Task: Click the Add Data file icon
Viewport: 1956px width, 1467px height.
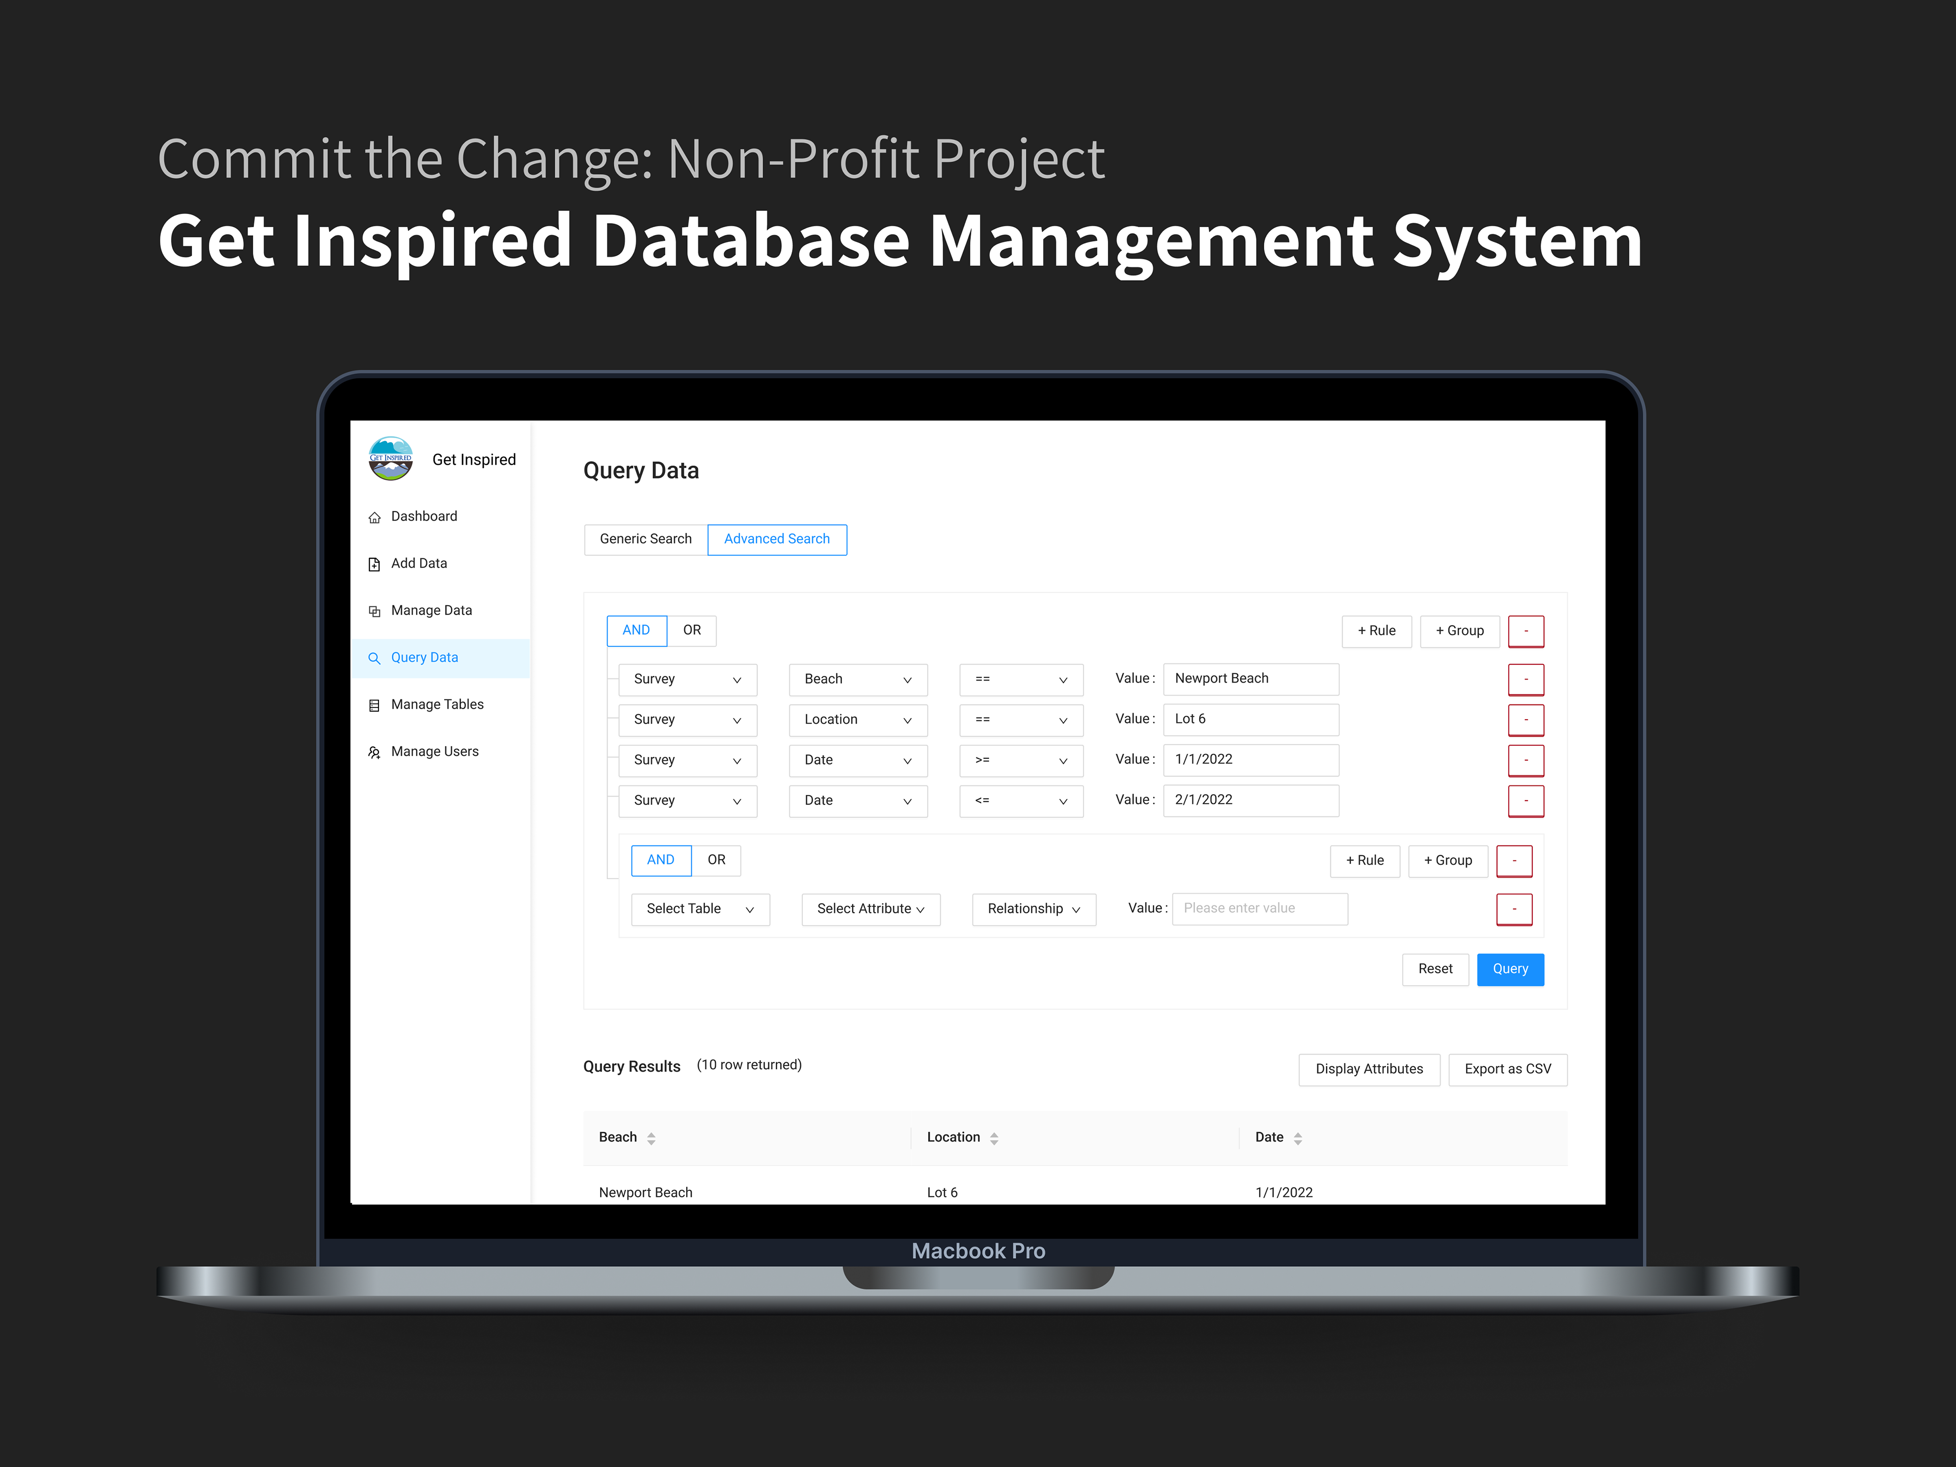Action: (x=374, y=564)
